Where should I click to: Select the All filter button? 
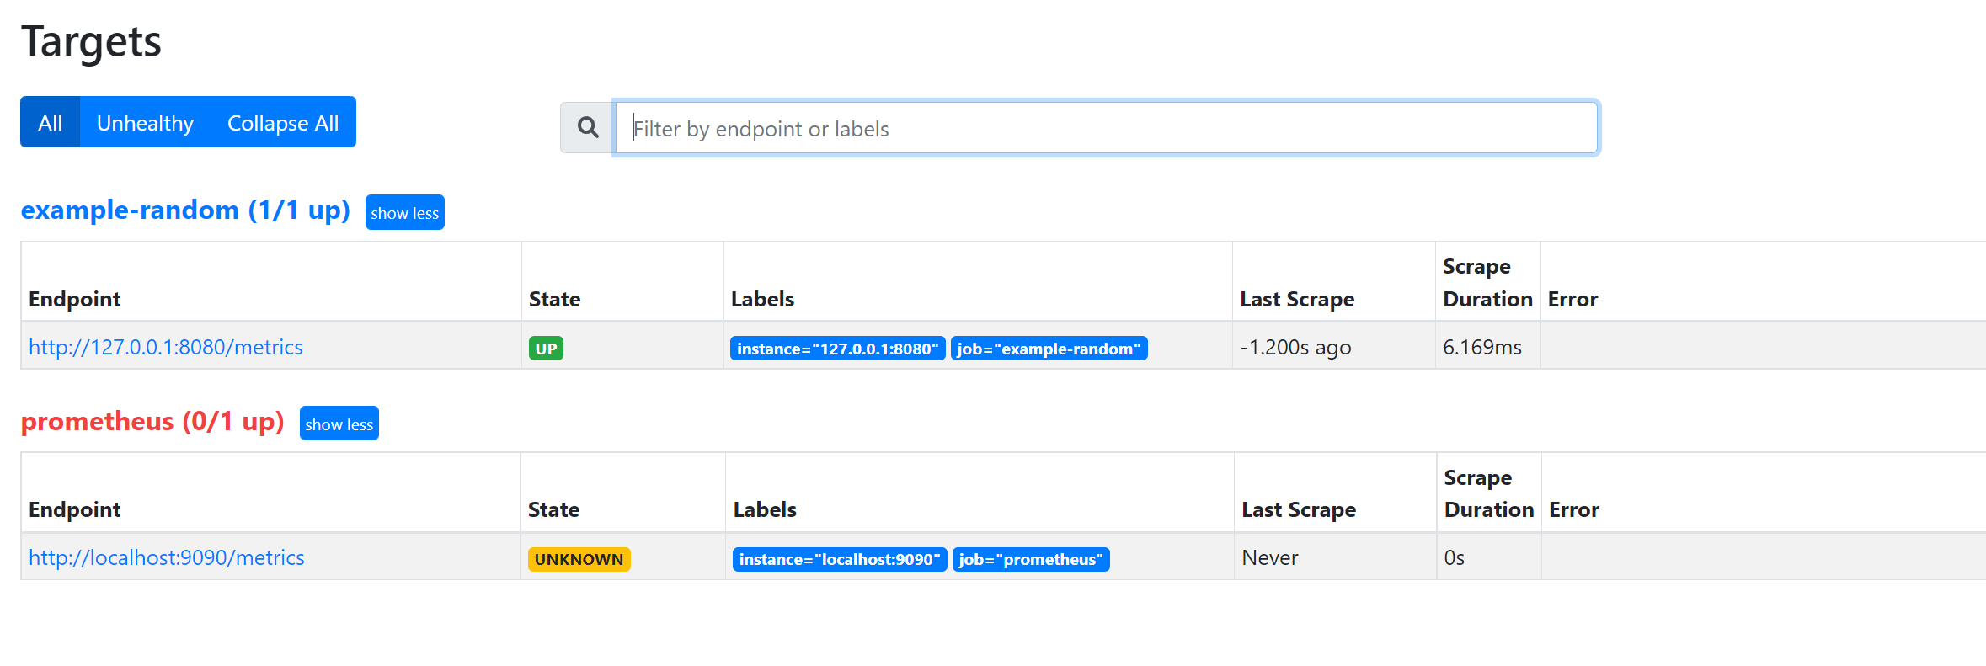(51, 123)
